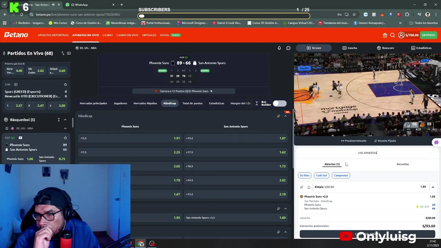Toggle the En Vivo filter chip
The image size is (441, 248).
click(305, 175)
